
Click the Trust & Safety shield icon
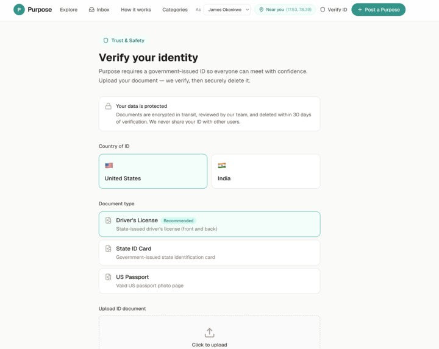tap(106, 41)
